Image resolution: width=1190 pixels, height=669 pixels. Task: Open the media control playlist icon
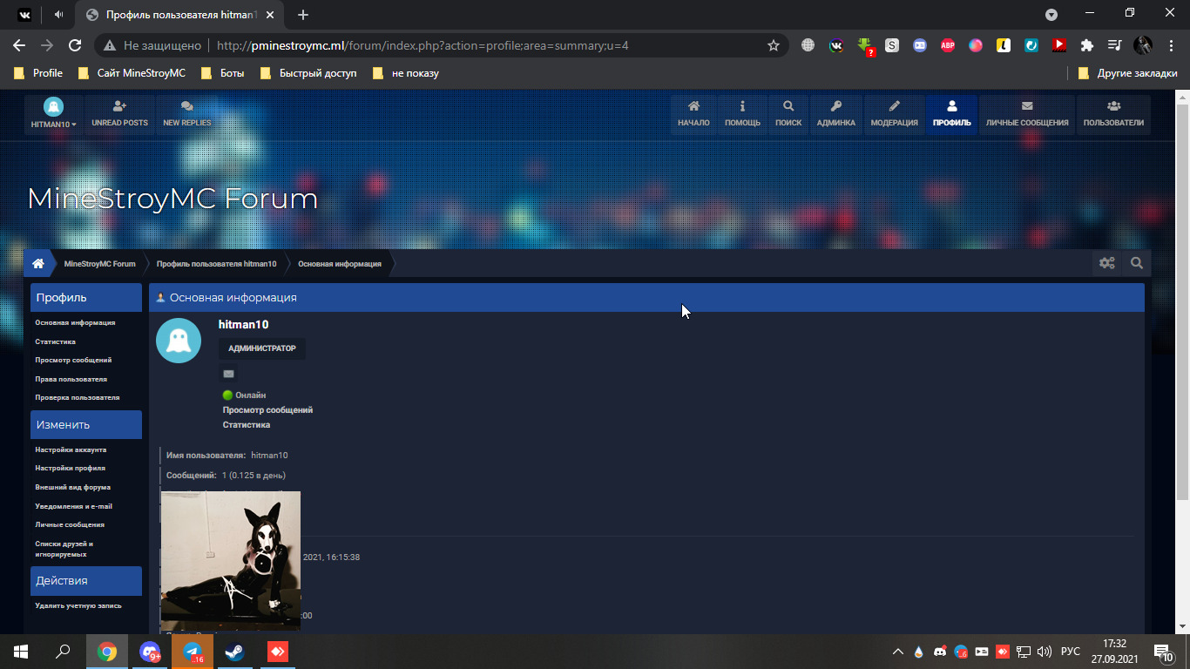[1115, 45]
